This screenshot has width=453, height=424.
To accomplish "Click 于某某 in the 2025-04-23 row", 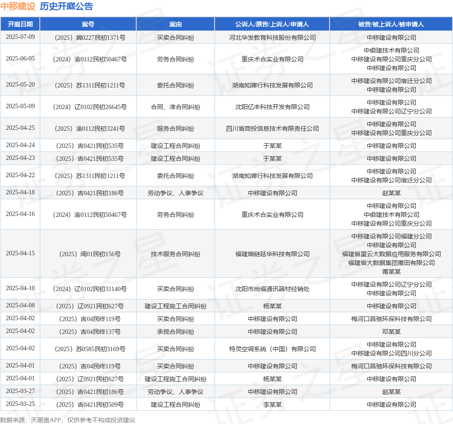I will tap(273, 159).
